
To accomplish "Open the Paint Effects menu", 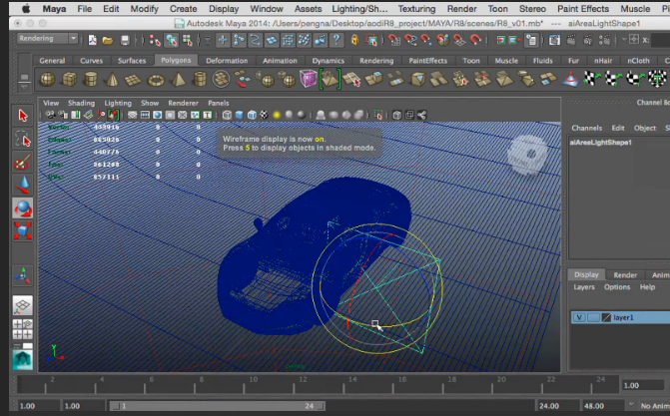I will coord(583,9).
